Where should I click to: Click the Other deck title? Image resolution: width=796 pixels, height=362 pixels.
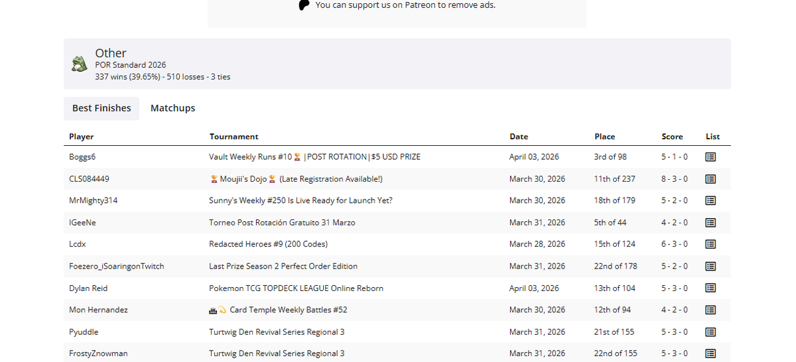111,53
